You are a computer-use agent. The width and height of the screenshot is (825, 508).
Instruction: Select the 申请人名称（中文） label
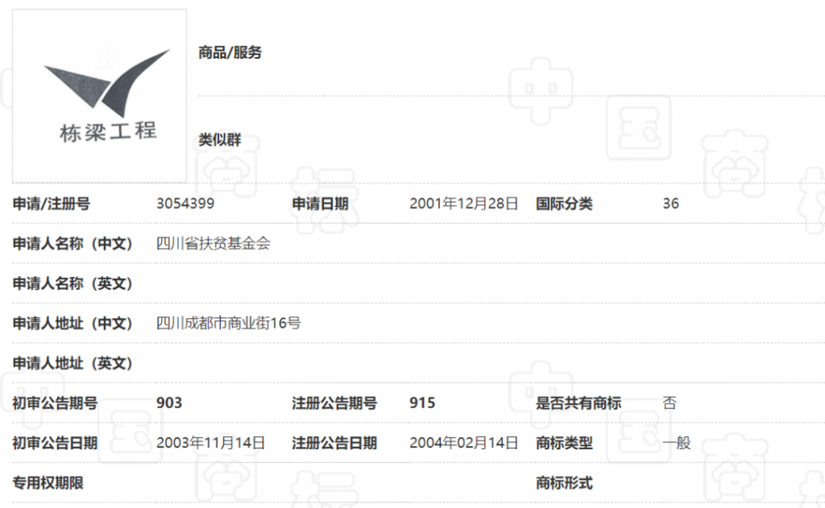point(73,243)
